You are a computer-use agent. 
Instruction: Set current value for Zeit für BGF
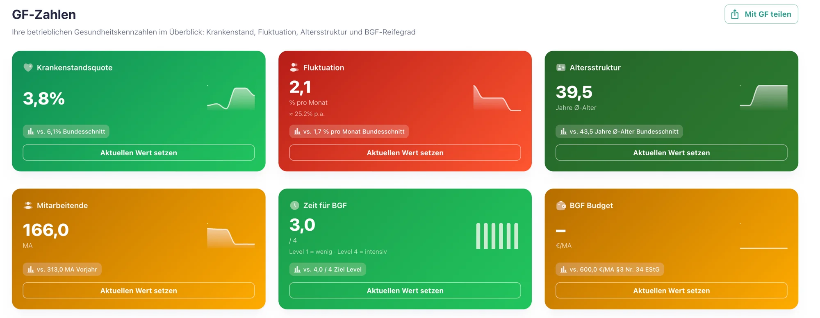(x=405, y=291)
